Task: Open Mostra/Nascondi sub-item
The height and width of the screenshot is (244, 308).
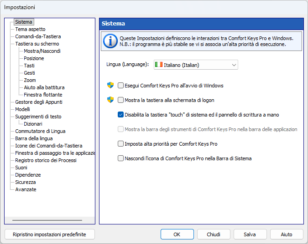Action: pos(42,51)
